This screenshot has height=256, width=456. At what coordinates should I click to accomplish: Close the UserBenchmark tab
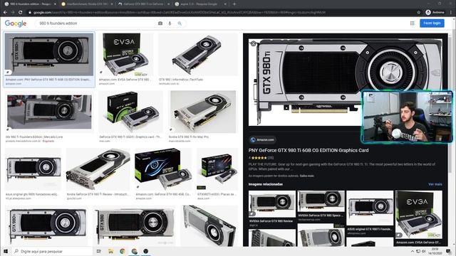112,4
